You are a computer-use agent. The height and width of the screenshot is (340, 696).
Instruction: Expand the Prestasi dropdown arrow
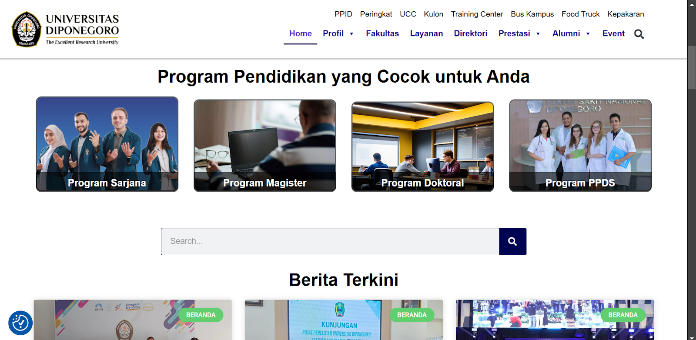point(538,34)
